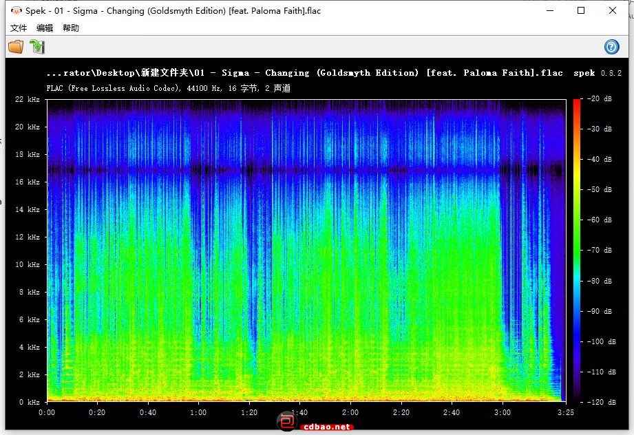This screenshot has width=634, height=435.
Task: Click the 3:25 end time label
Action: (x=565, y=412)
